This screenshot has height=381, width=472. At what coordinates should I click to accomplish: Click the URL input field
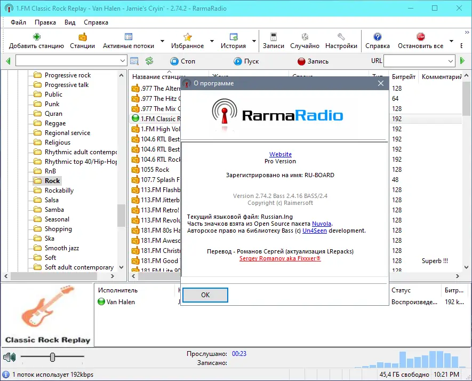click(x=415, y=61)
